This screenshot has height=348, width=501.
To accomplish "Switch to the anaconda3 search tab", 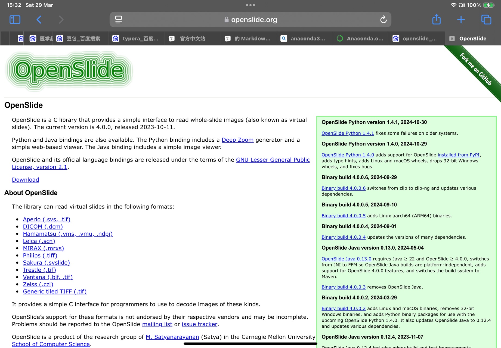I will 305,38.
